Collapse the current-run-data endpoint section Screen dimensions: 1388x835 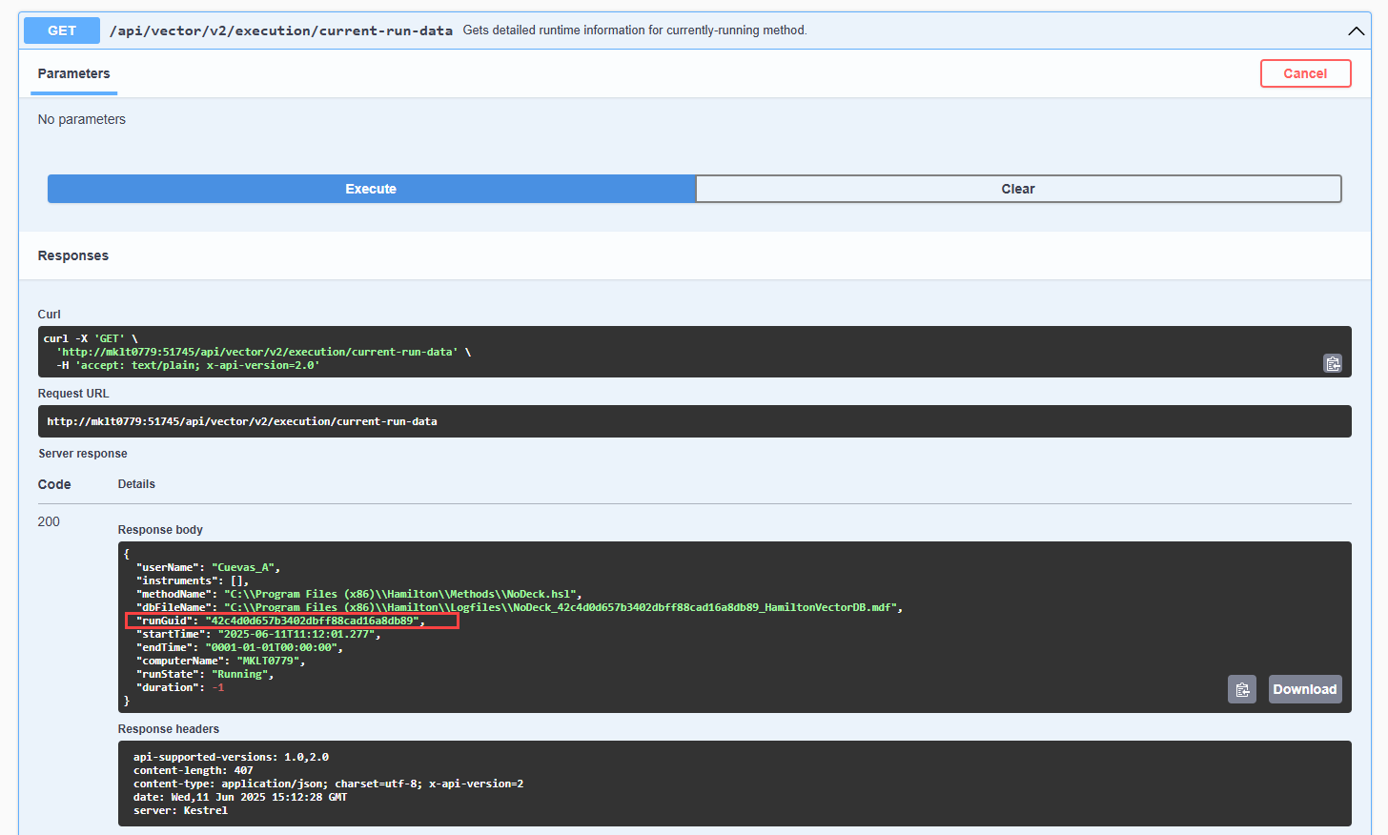1356,31
